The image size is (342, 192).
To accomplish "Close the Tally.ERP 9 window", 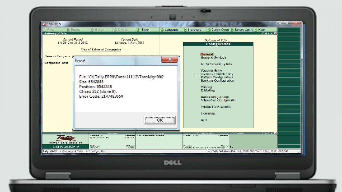I will click(296, 23).
